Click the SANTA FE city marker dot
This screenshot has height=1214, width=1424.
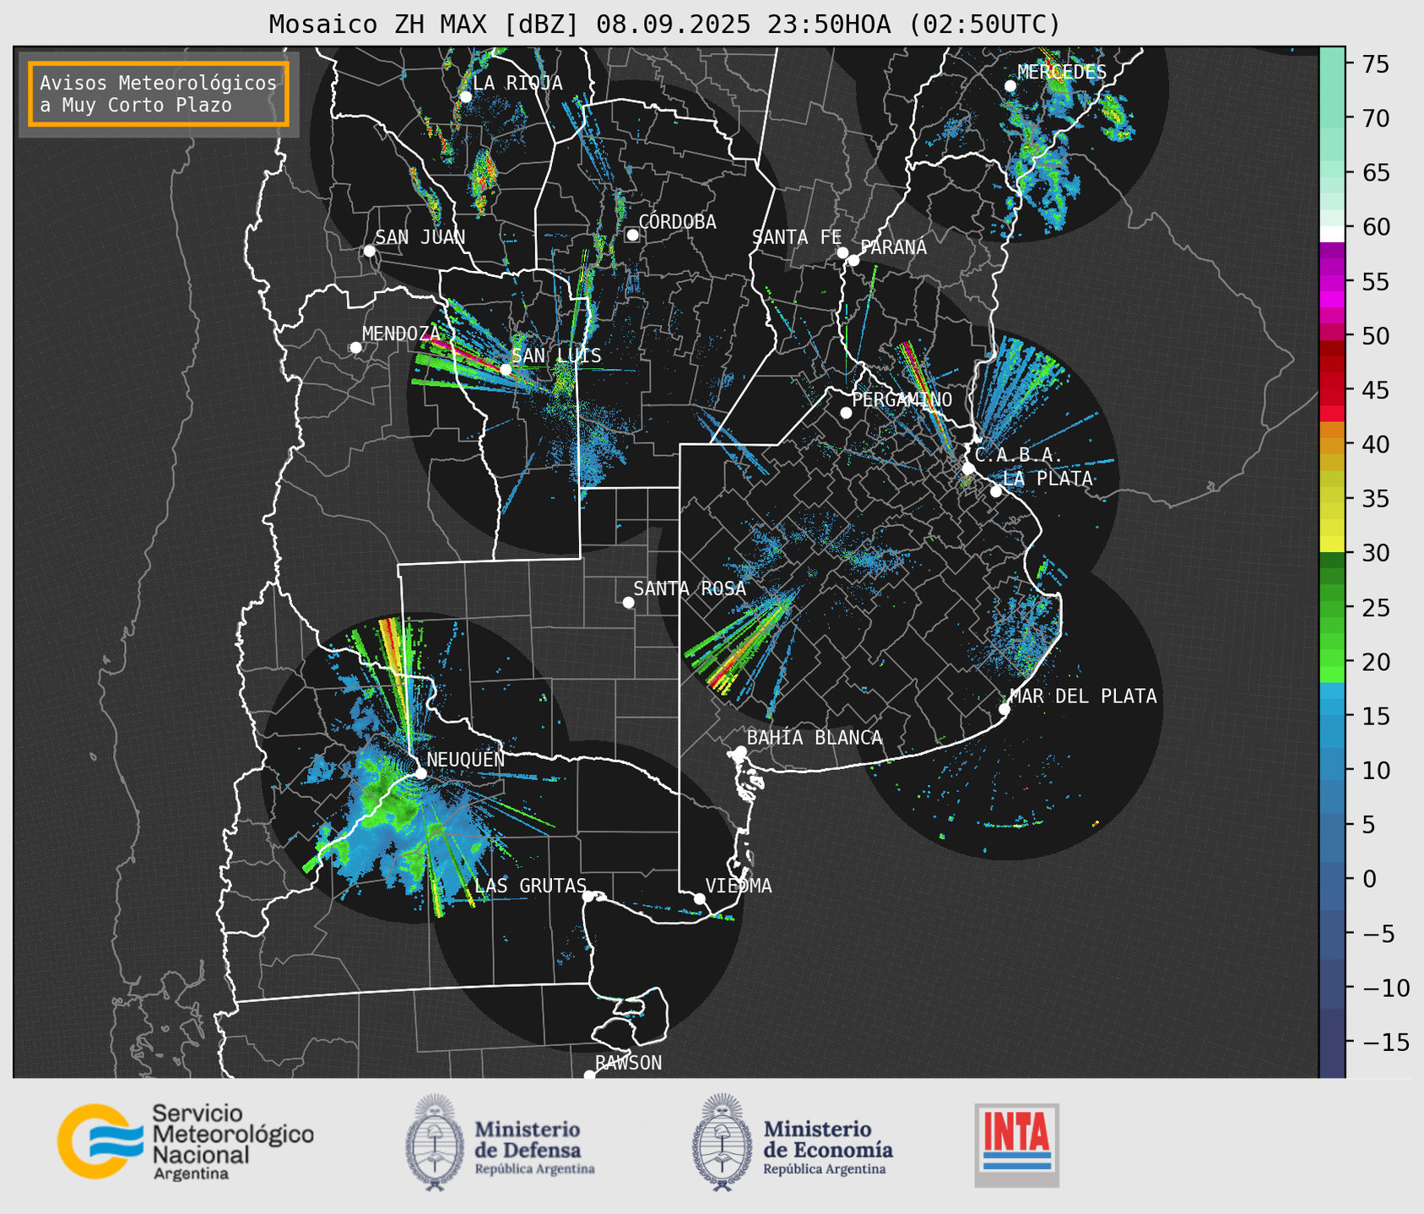pyautogui.click(x=842, y=252)
